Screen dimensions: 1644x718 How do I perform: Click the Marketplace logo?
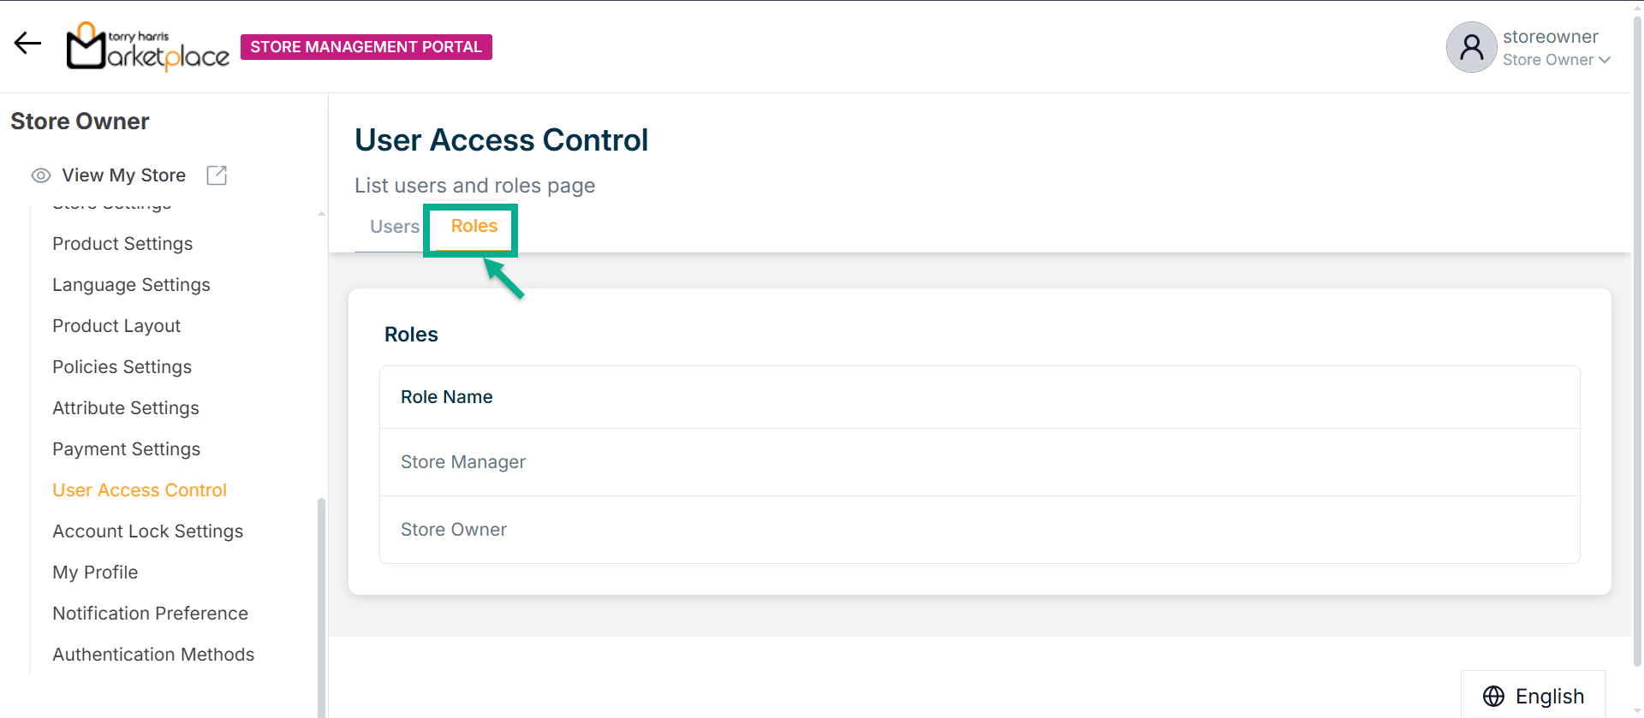tap(148, 46)
